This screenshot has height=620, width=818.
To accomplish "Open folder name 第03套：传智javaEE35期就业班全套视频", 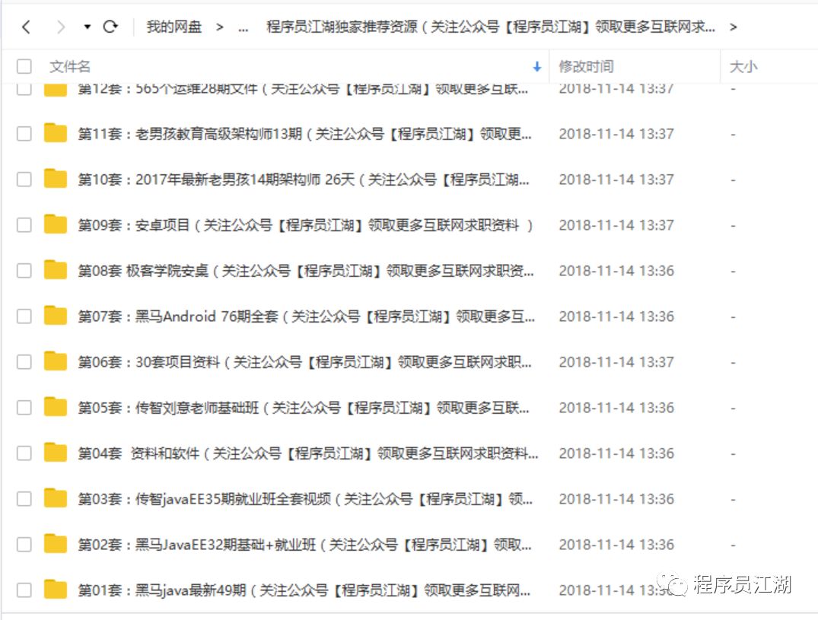I will point(305,499).
